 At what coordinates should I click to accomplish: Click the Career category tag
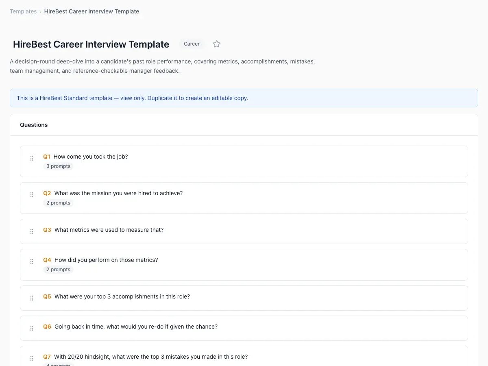point(192,44)
